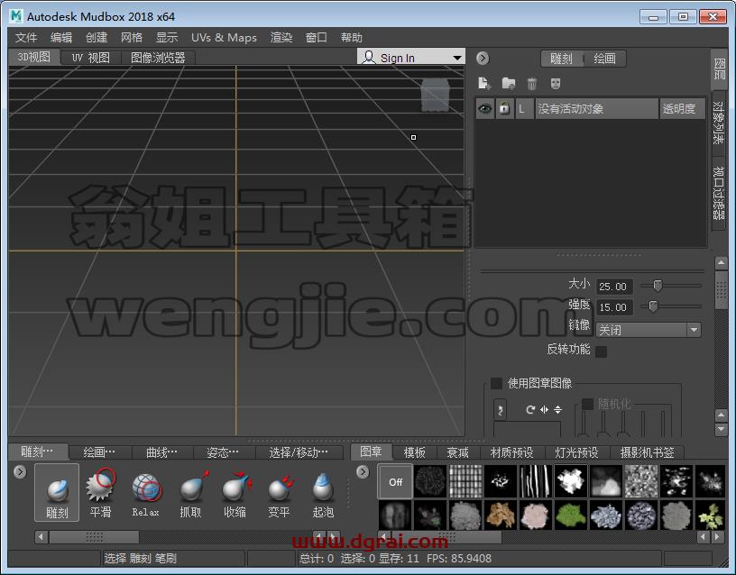Switch to the 衰减 tray tab
The image size is (736, 575).
click(457, 452)
